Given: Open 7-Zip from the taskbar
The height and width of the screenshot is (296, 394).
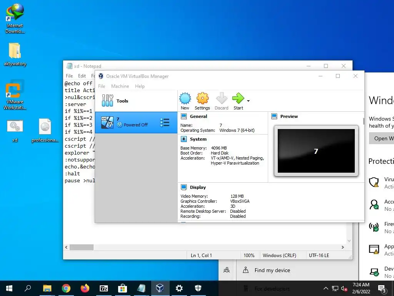Looking at the screenshot, I should click(x=104, y=288).
